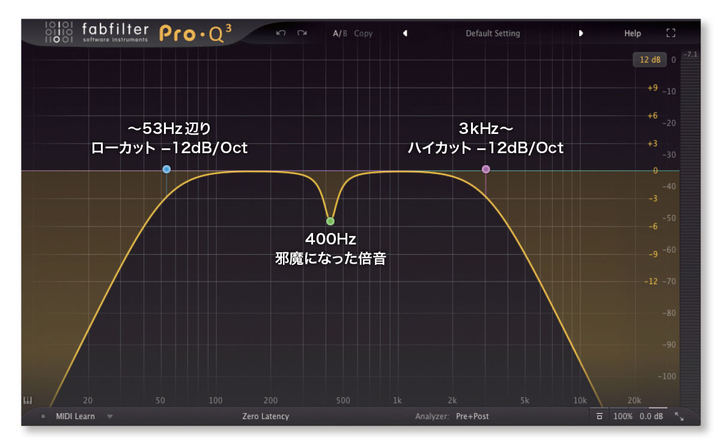Toggle the MIDI Learn indicator dot
Viewport: 721px width, 448px height.
tap(43, 416)
